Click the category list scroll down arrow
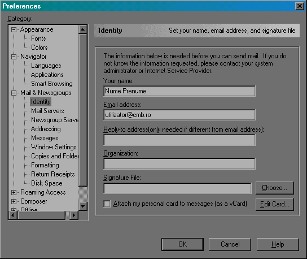 83,206
